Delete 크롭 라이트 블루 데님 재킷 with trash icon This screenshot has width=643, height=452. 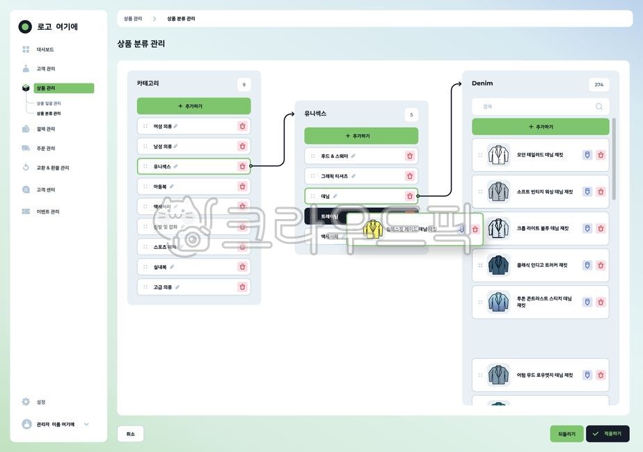click(x=601, y=229)
